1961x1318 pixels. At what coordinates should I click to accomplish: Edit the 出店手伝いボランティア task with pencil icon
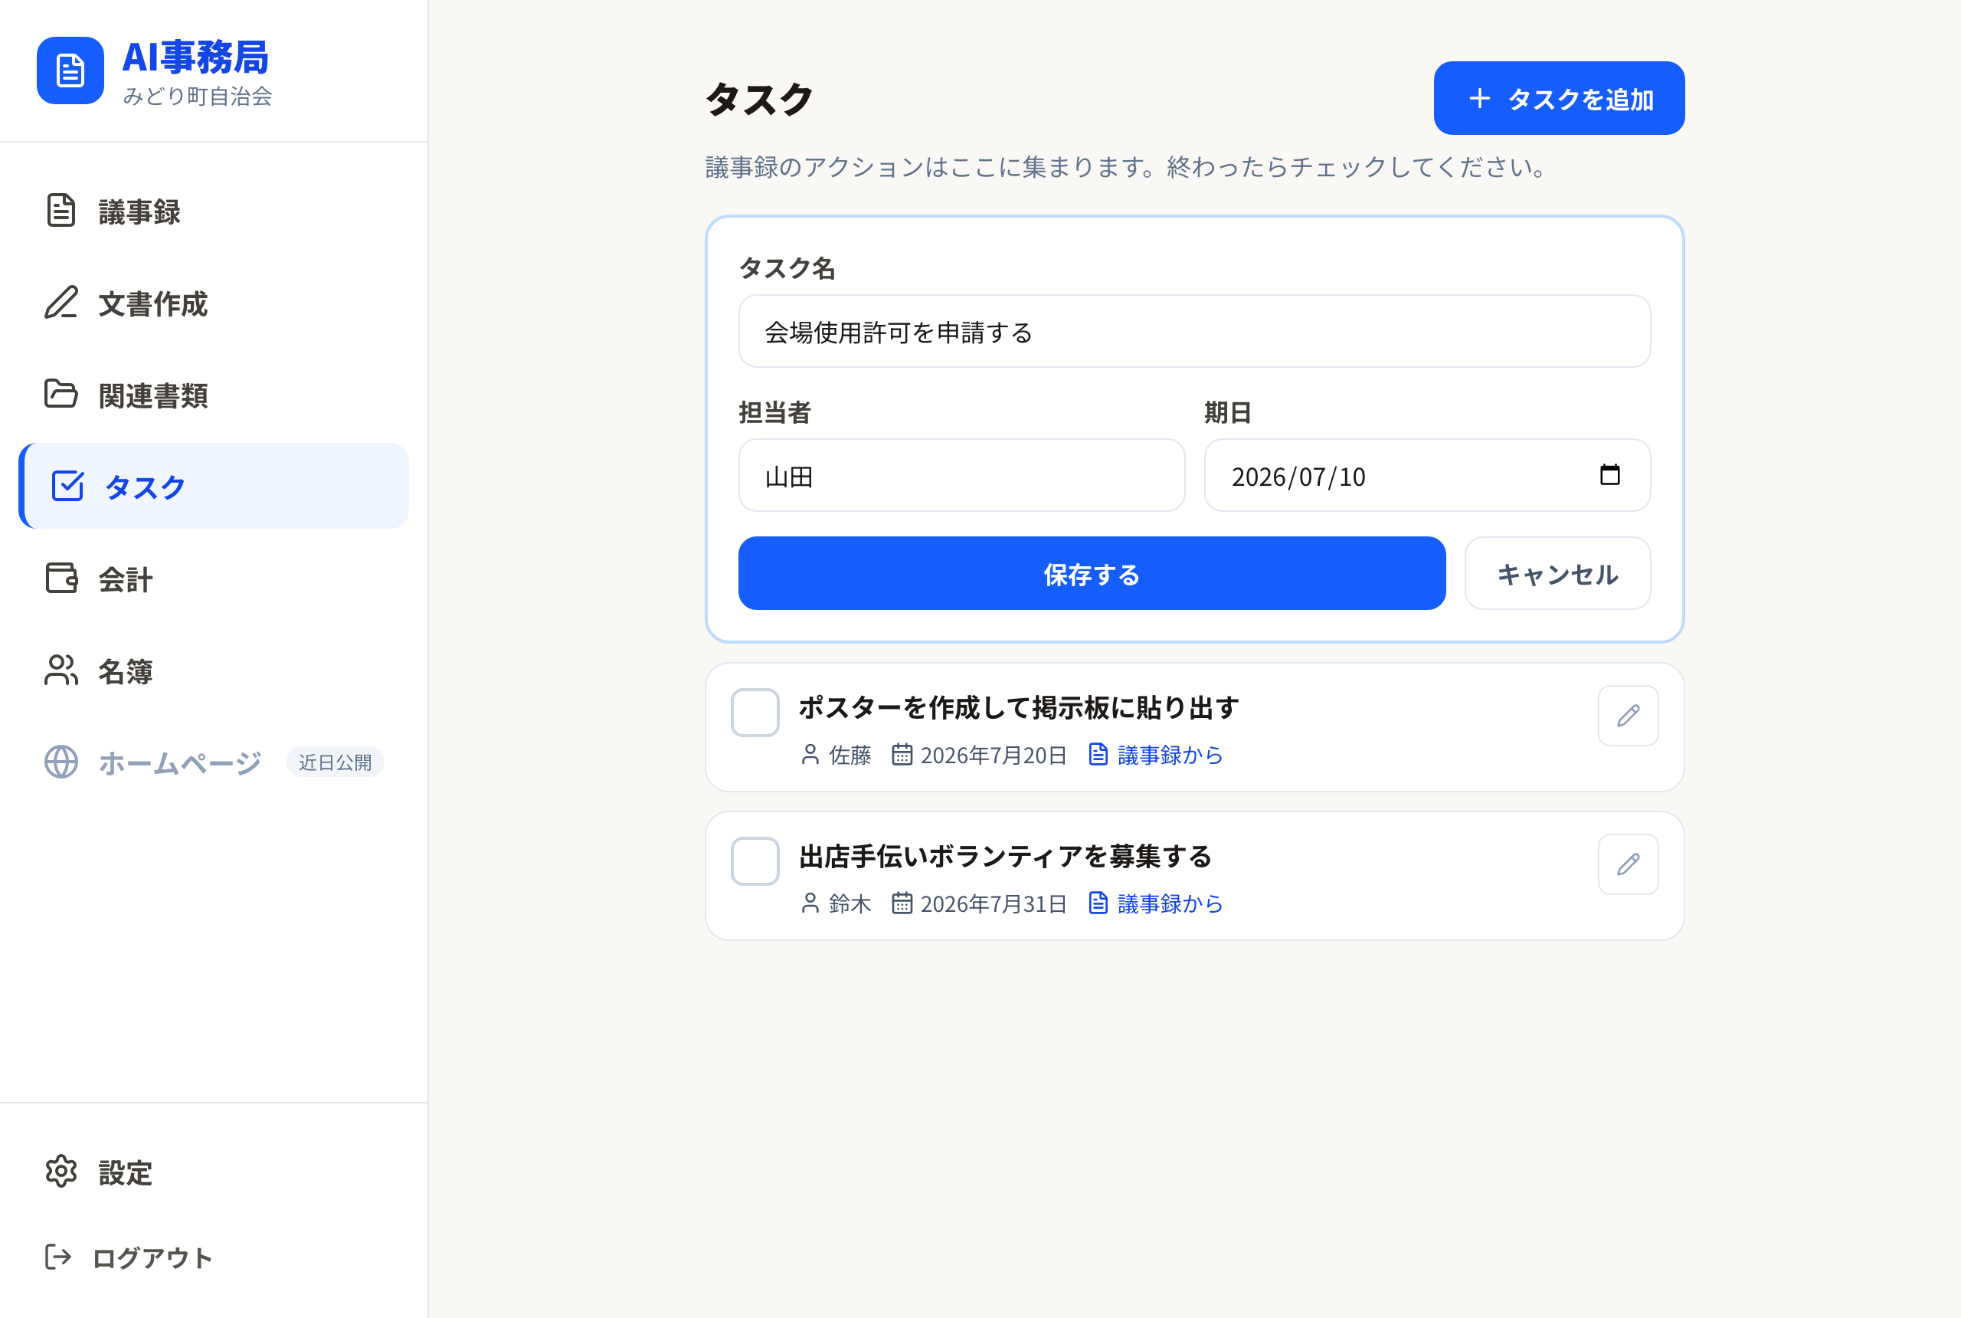point(1629,864)
